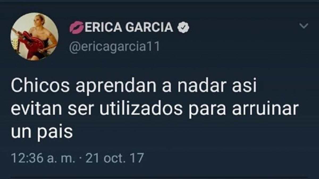Click the kiss lips emoji before the name
The image size is (319, 179).
click(x=77, y=28)
